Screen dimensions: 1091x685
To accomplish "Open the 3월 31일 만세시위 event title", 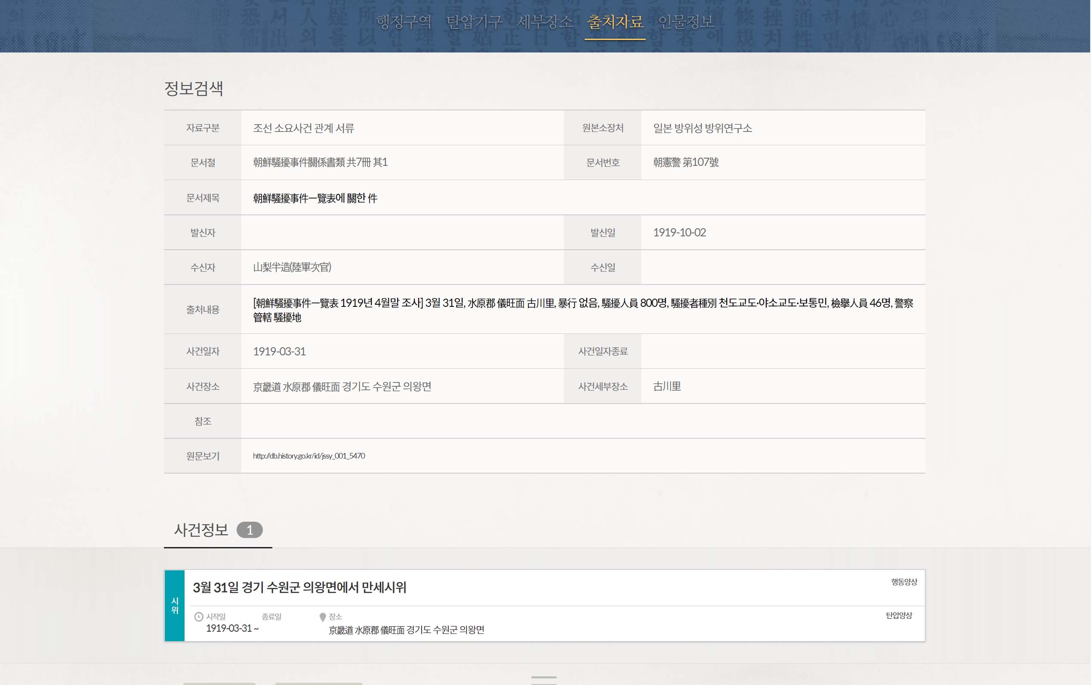I will tap(299, 587).
